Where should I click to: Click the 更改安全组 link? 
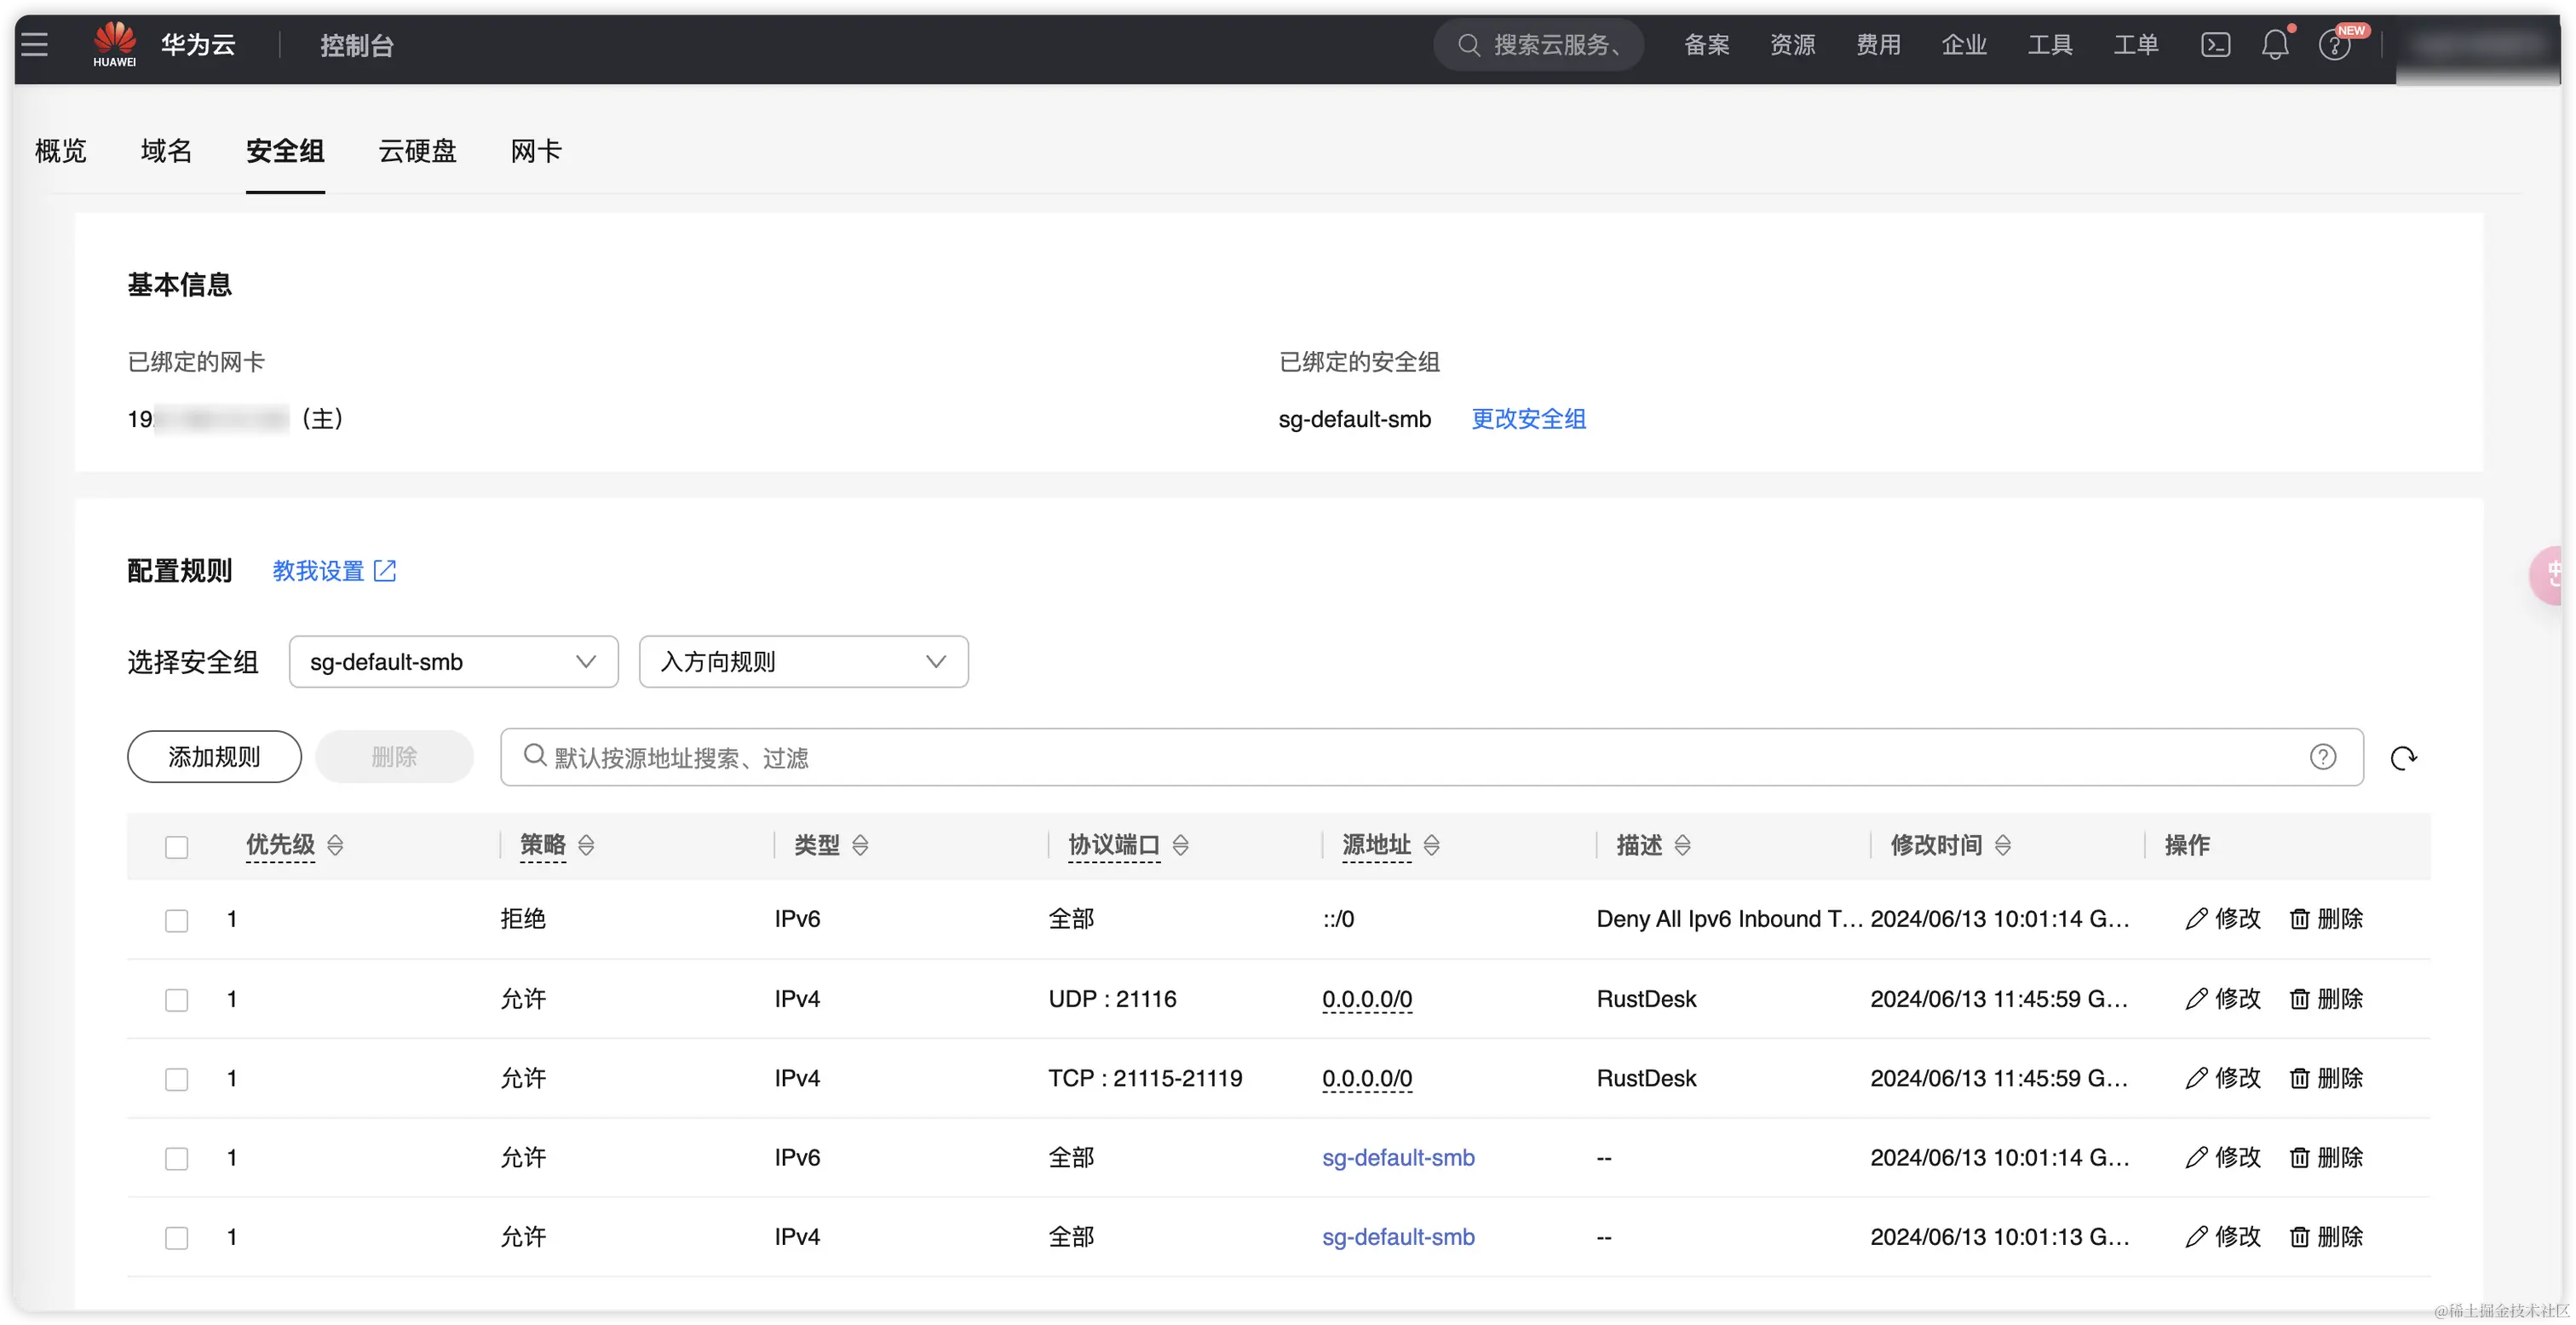pyautogui.click(x=1528, y=419)
